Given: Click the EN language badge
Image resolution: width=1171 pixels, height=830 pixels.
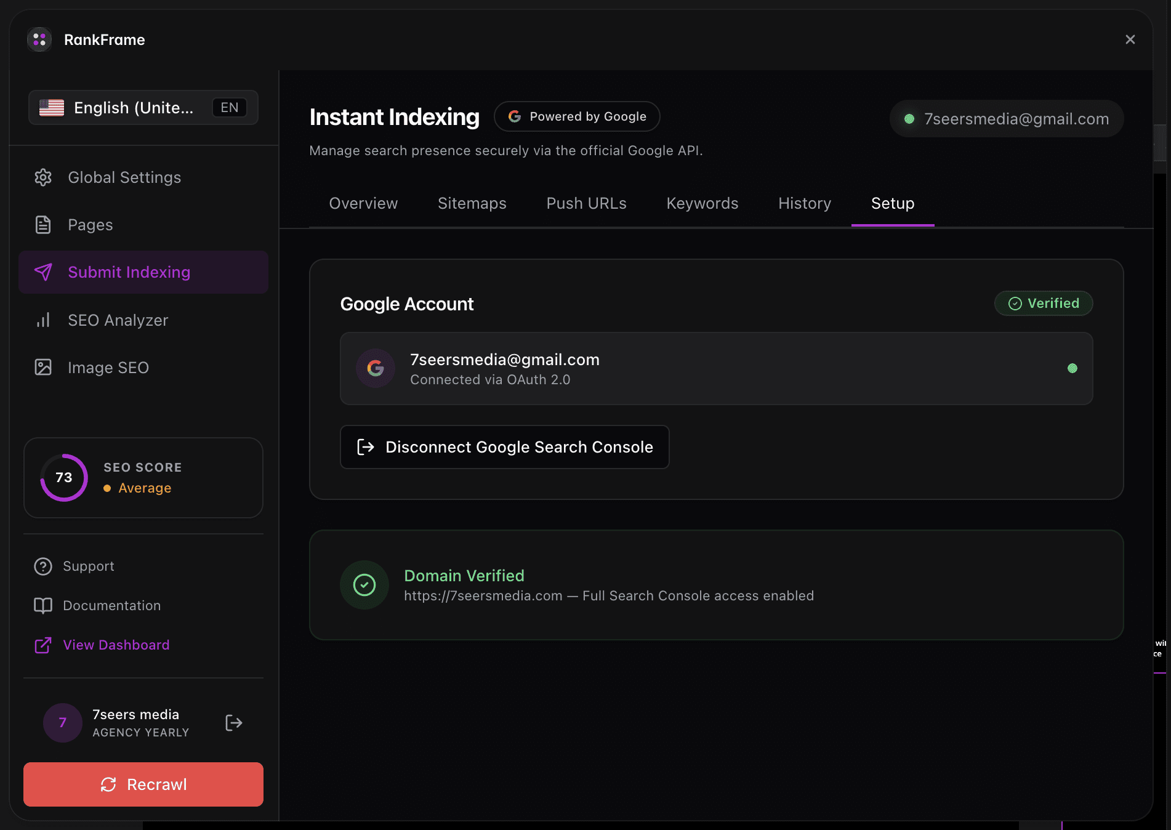Looking at the screenshot, I should tap(230, 108).
